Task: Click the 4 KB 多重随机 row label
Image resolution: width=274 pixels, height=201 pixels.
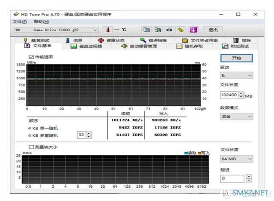Action: tap(43, 135)
